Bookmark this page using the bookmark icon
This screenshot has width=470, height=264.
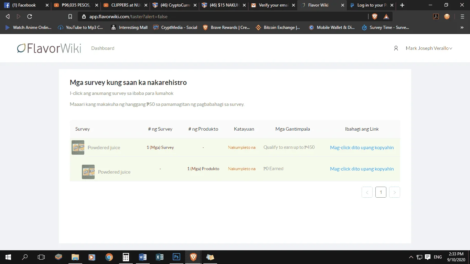(x=70, y=16)
